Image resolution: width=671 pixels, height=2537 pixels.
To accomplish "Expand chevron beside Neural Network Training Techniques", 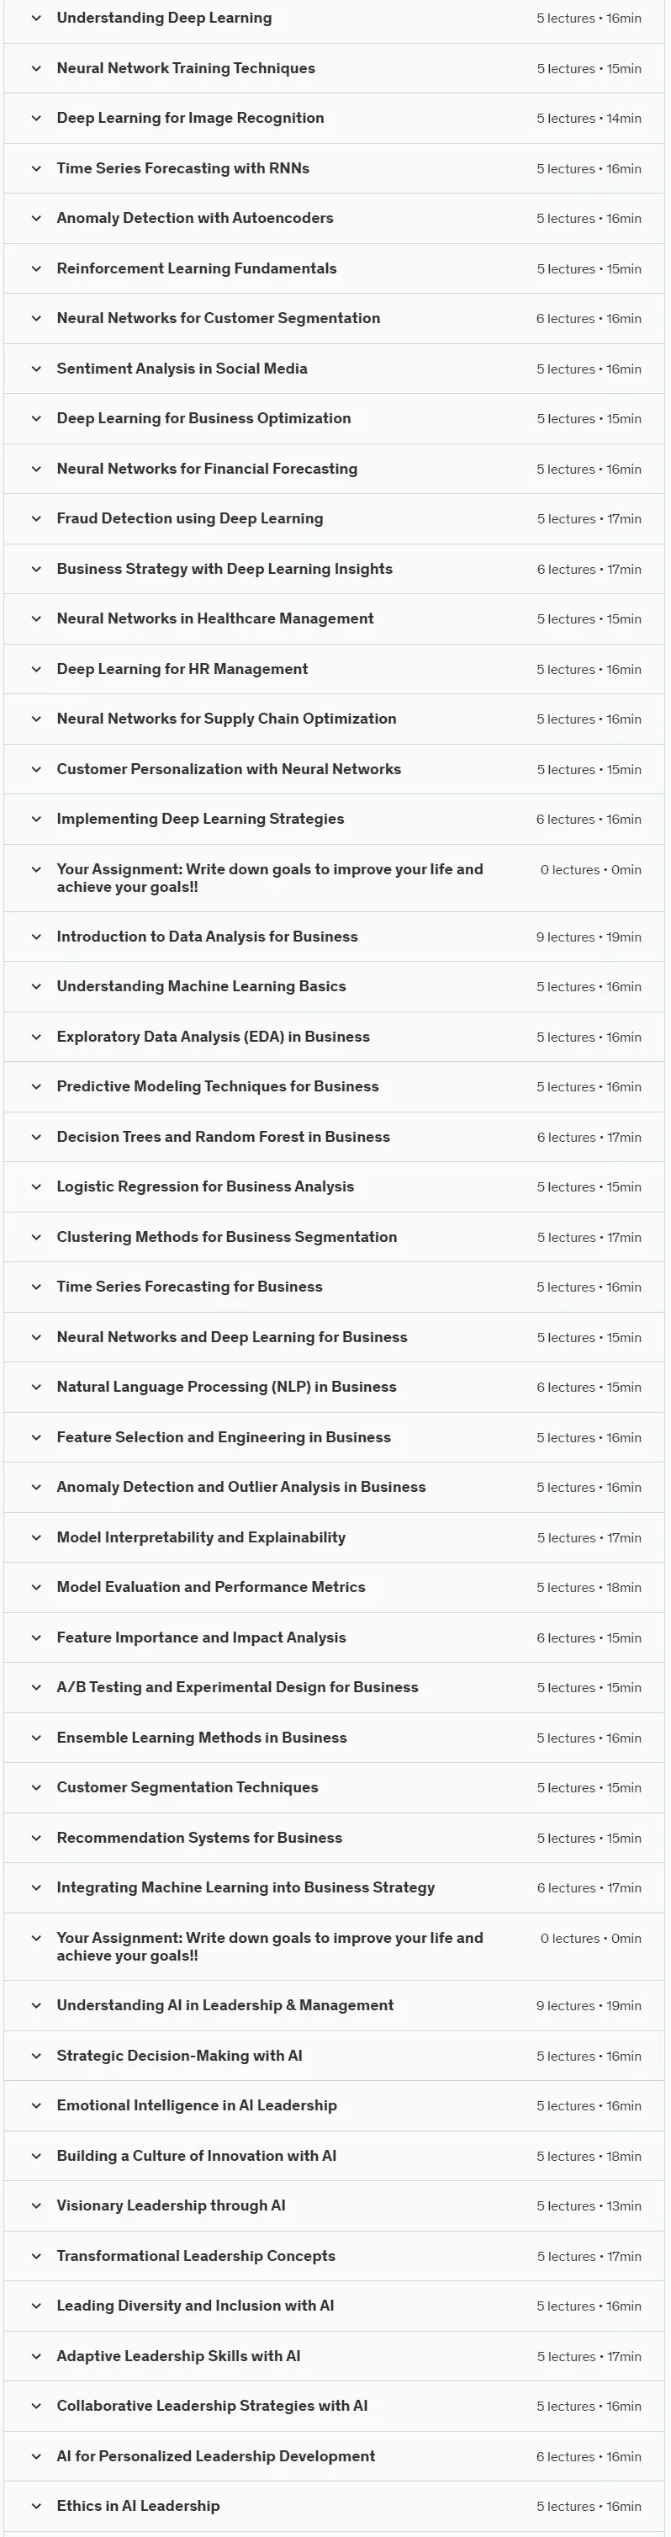I will click(x=36, y=68).
